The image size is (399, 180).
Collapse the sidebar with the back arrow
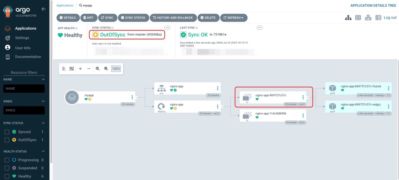pos(44,9)
